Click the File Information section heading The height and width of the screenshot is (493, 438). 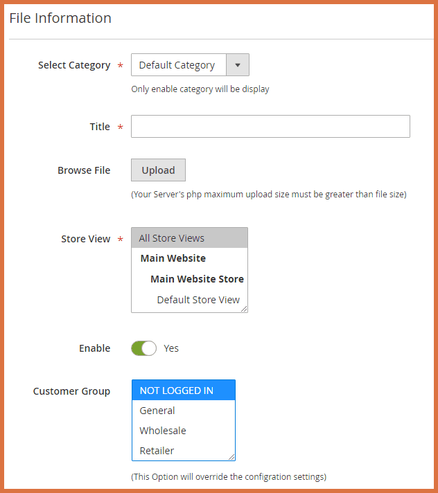pyautogui.click(x=60, y=18)
